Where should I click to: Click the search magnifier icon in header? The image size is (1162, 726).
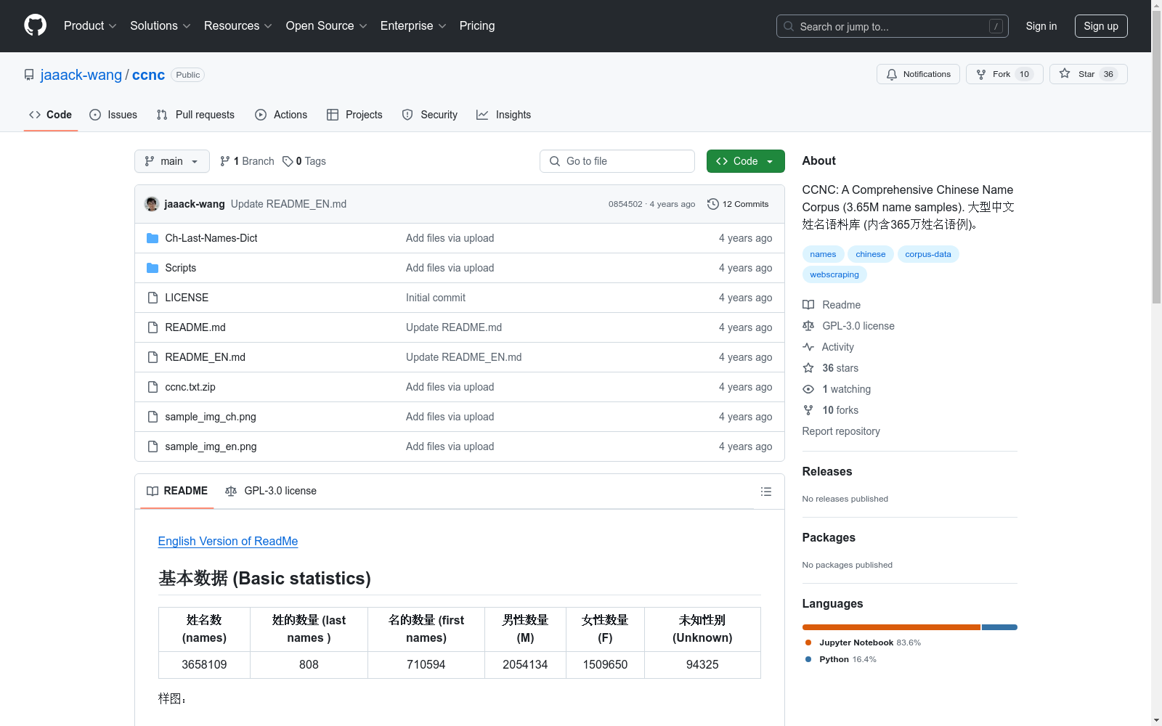(x=789, y=26)
